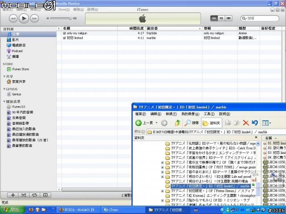The width and height of the screenshot is (286, 214).
Task: Open the Store(S) menu in iTunes
Action: pos(64,9)
